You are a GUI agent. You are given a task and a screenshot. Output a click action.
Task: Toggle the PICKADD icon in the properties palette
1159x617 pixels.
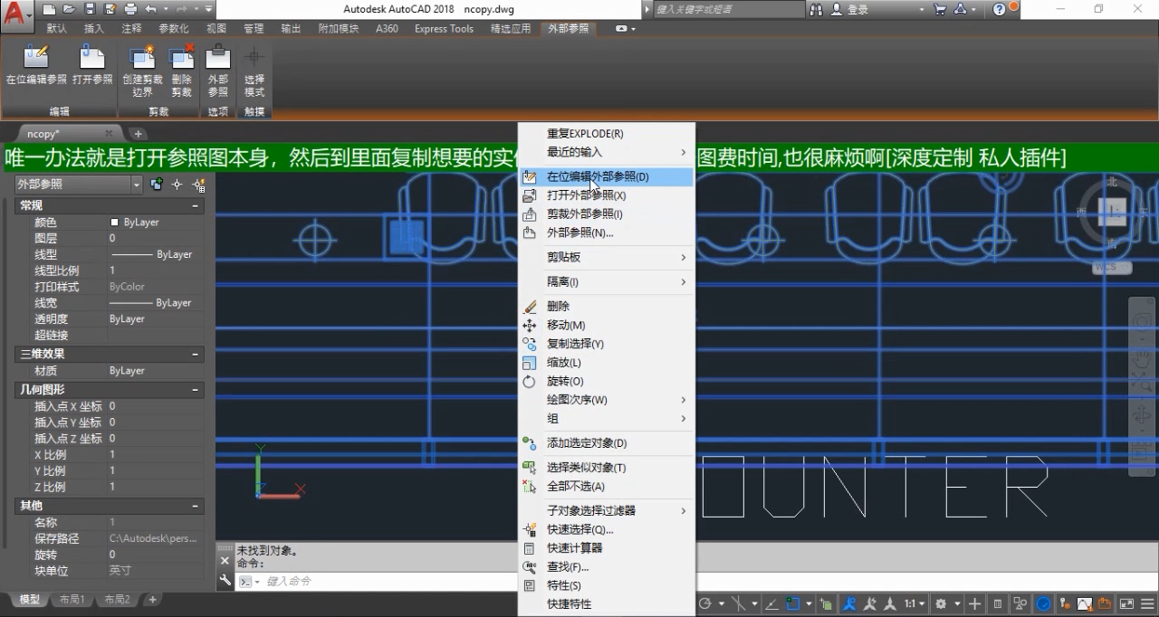pyautogui.click(x=157, y=185)
